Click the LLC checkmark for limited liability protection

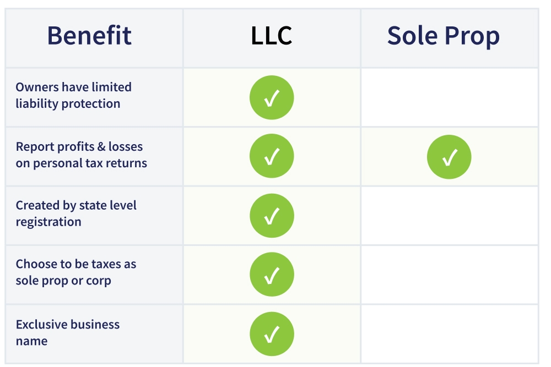pyautogui.click(x=272, y=98)
